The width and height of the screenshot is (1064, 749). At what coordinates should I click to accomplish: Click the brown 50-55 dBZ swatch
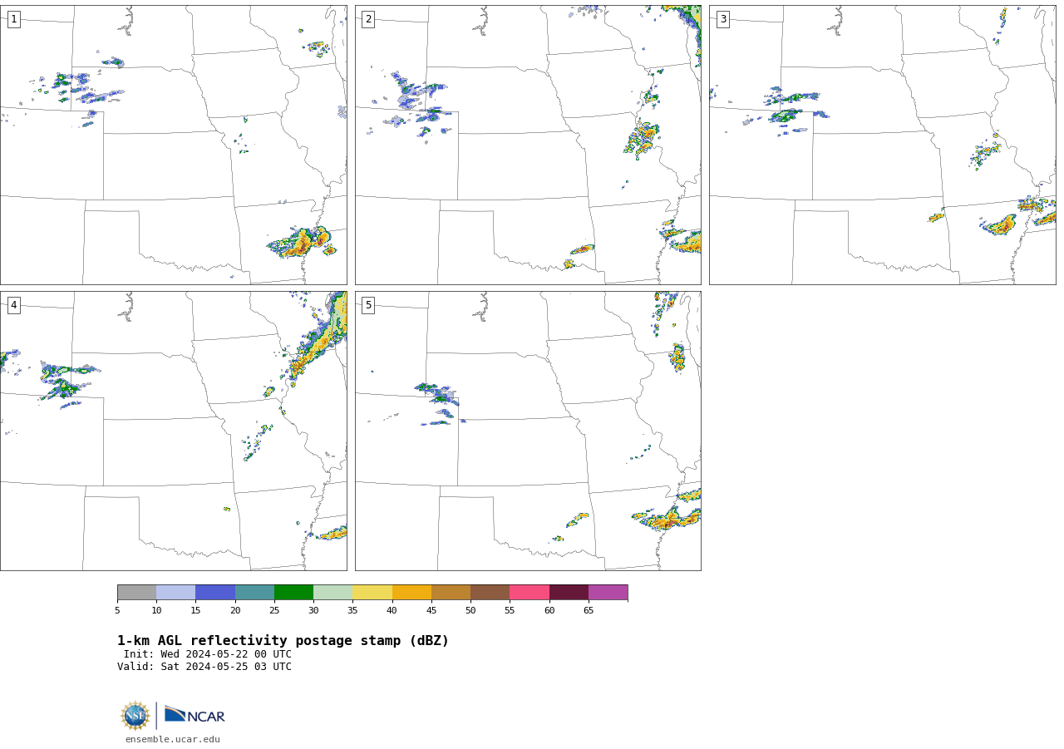(490, 593)
